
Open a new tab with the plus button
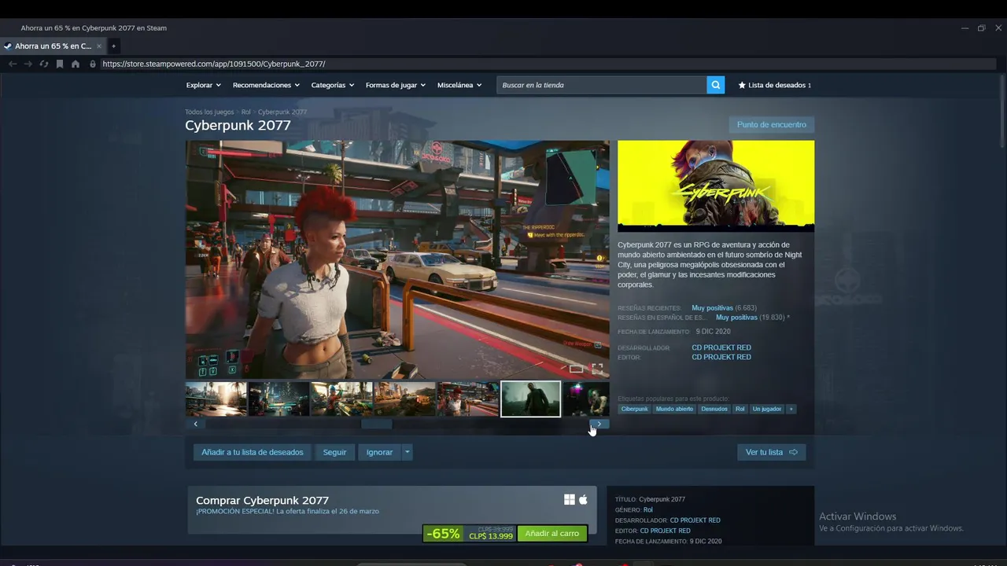[x=113, y=46]
